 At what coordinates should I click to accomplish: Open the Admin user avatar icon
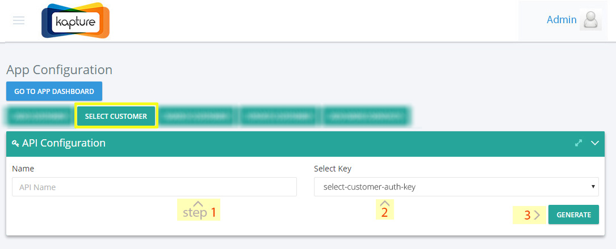(590, 20)
